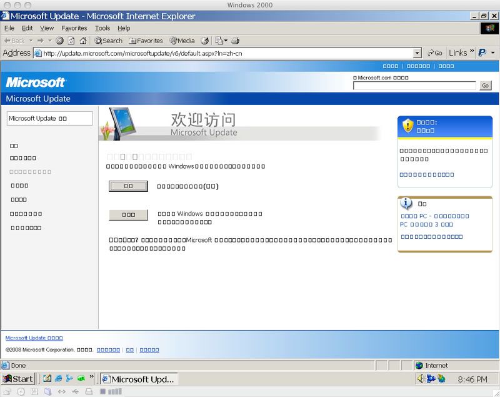Open the Favorites pane toolbar button
Screen dimensions: 500x397
(x=146, y=41)
